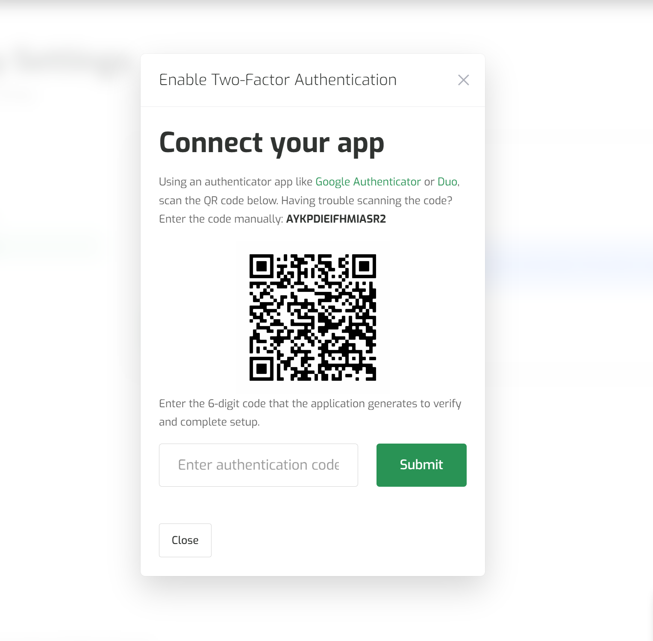
Task: Click the Using an authenticator app text
Action: tap(236, 182)
